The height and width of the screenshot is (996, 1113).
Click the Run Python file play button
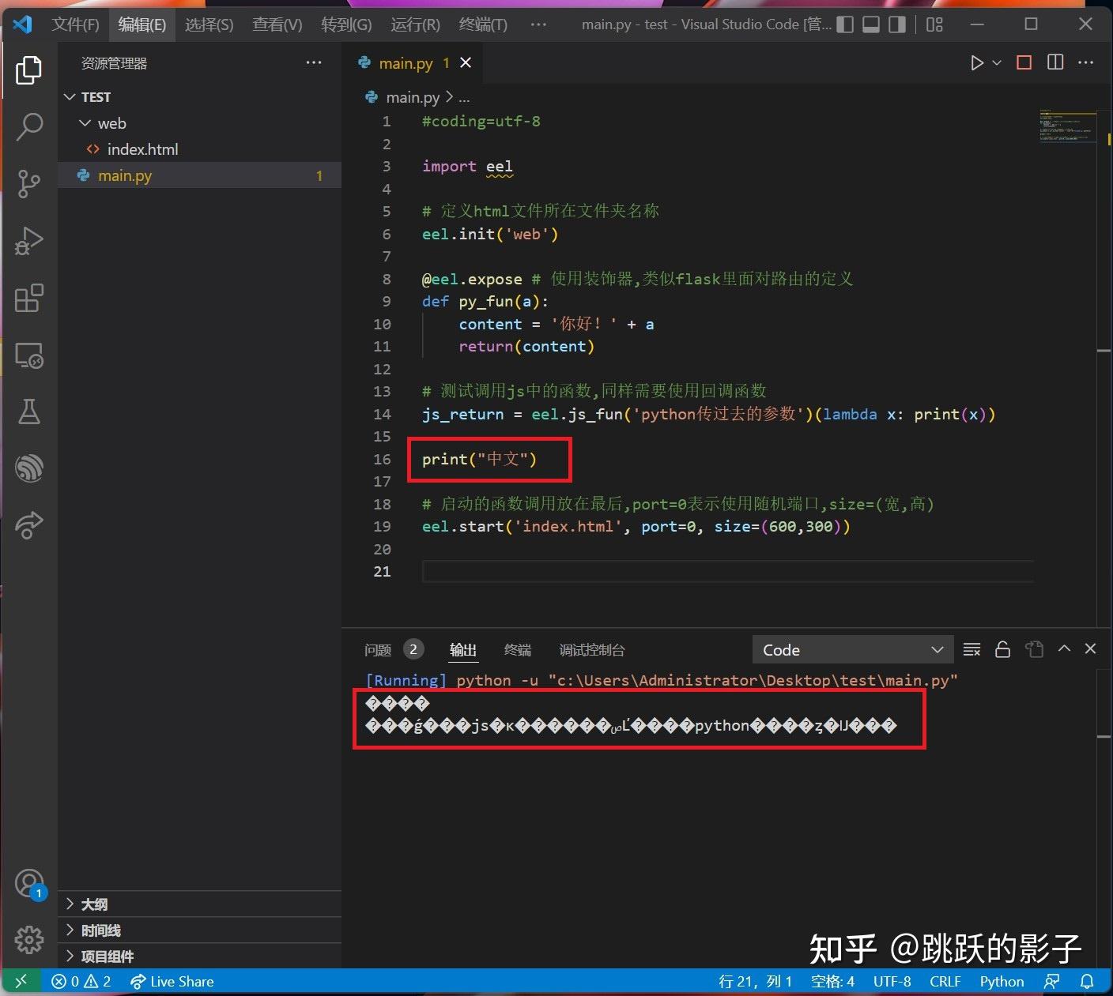point(977,62)
